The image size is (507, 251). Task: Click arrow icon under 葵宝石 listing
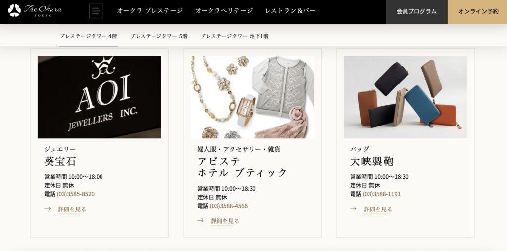[x=48, y=209]
